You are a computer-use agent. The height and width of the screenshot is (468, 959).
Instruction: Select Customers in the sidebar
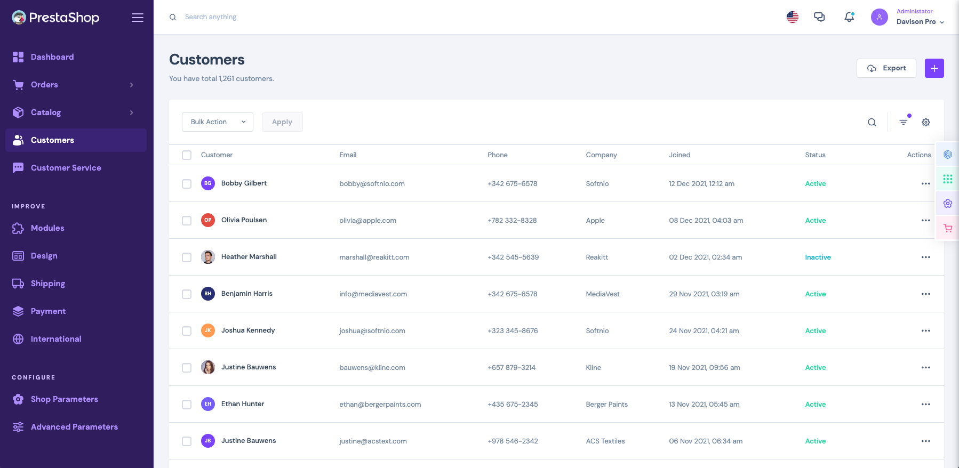pos(76,140)
